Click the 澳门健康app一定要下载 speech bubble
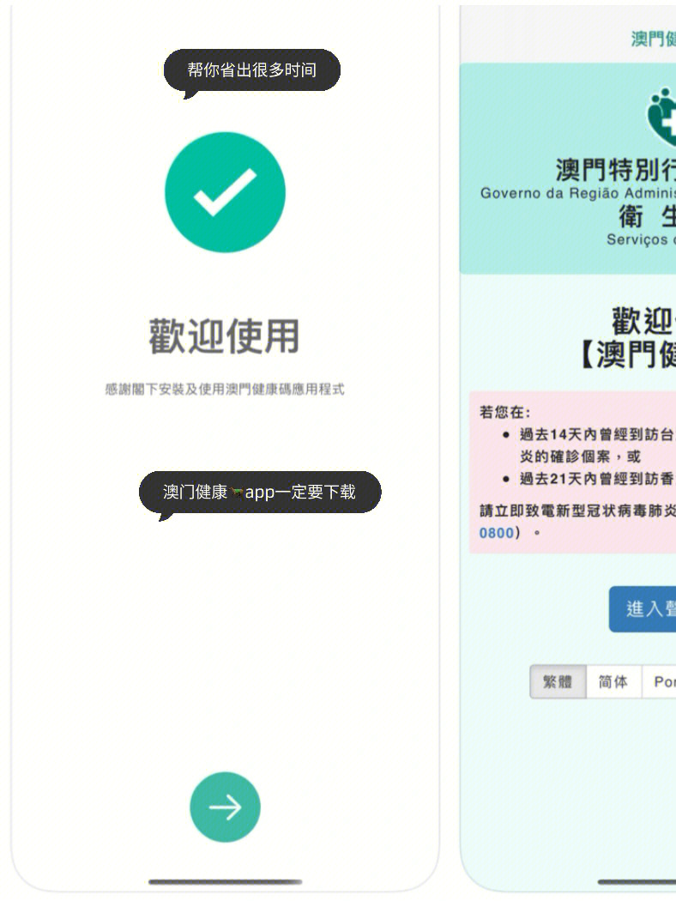 [260, 492]
